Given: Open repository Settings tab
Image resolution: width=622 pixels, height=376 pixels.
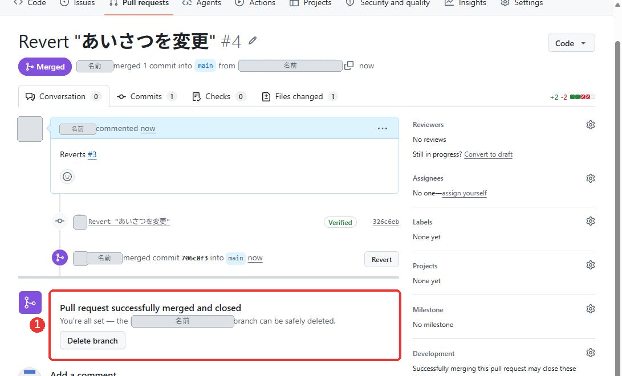Looking at the screenshot, I should [x=522, y=3].
